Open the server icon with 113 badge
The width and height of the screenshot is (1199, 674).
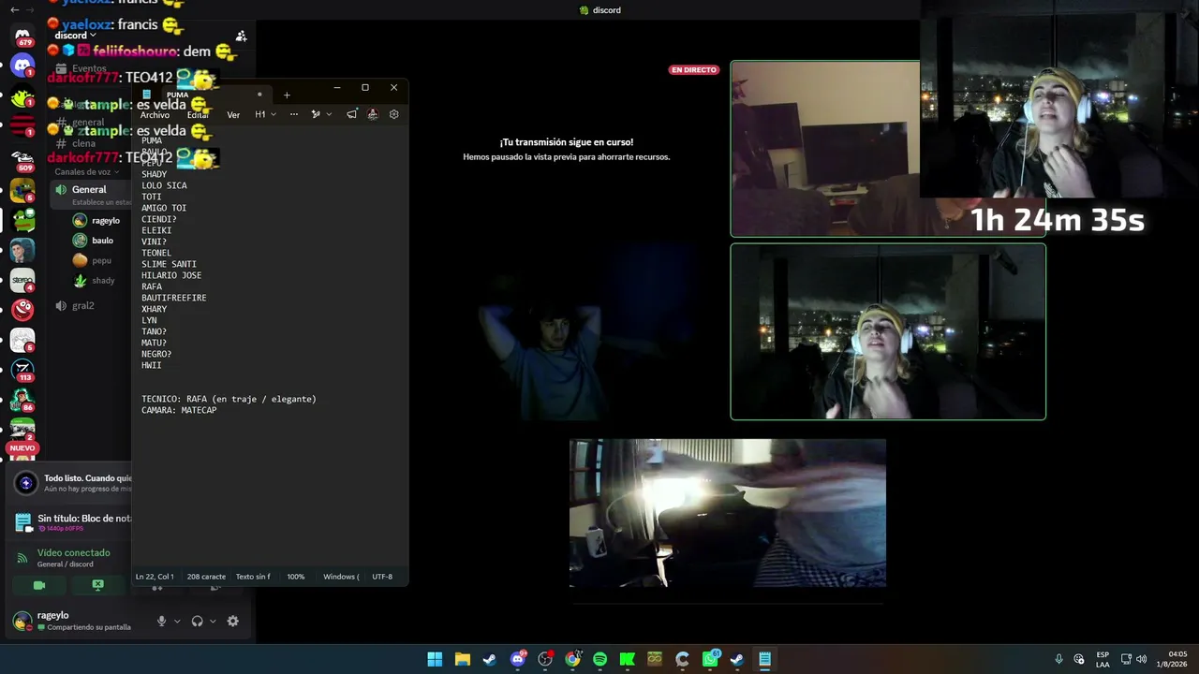[22, 371]
